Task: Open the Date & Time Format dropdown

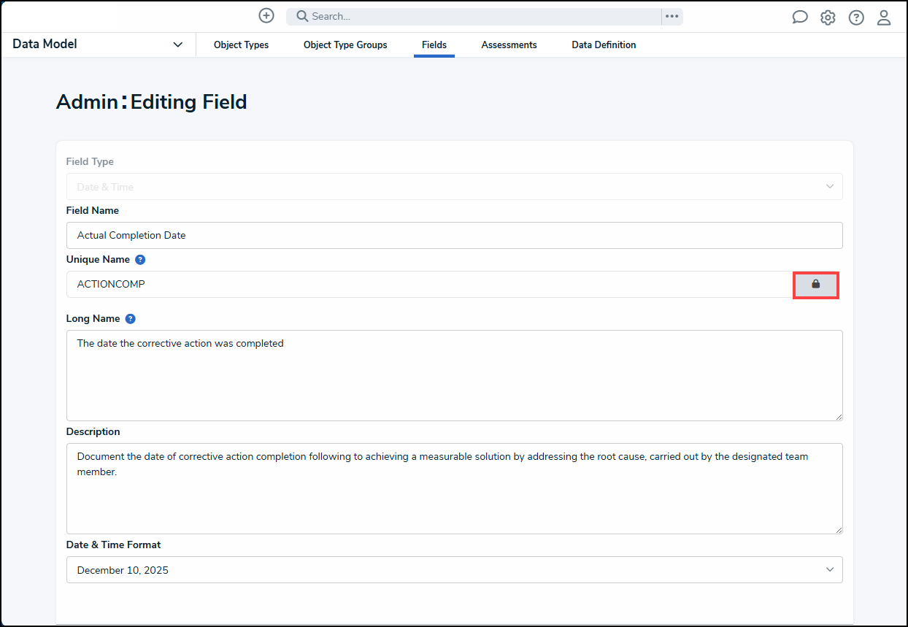Action: click(x=454, y=570)
